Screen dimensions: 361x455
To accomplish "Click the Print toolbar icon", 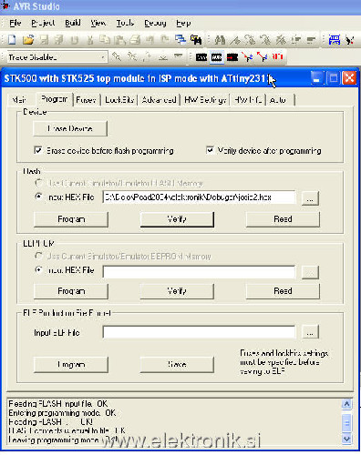I will tap(135, 40).
